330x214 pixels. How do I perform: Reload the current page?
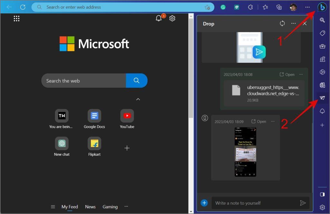[x=23, y=7]
